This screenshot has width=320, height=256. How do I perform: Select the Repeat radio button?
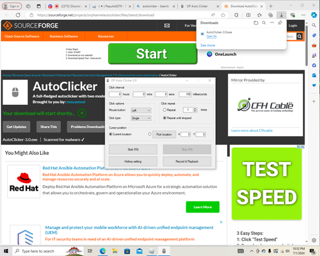pyautogui.click(x=164, y=110)
